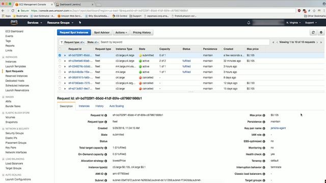Go to the first page of requests

tap(273, 42)
